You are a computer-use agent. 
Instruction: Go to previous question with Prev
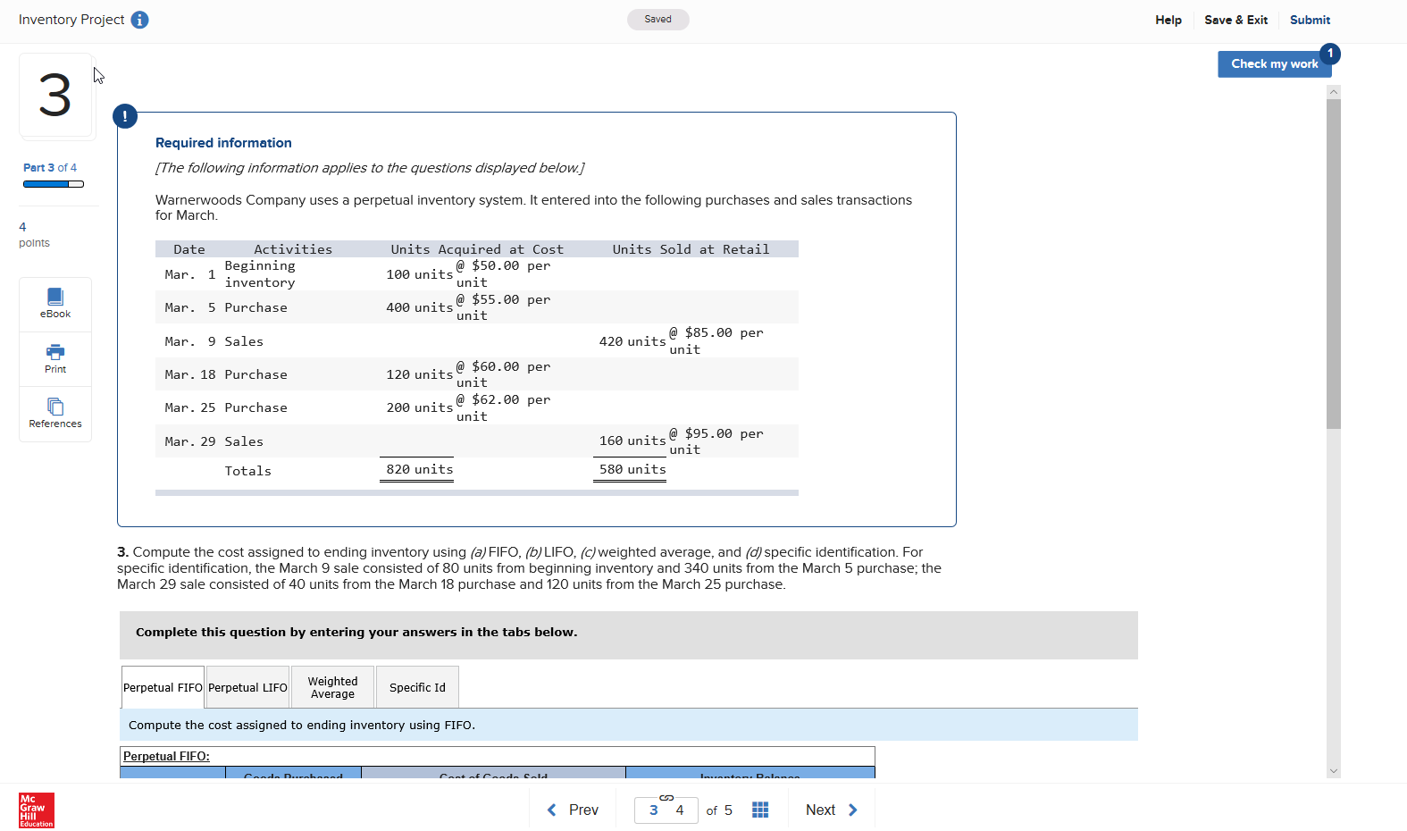pyautogui.click(x=573, y=810)
